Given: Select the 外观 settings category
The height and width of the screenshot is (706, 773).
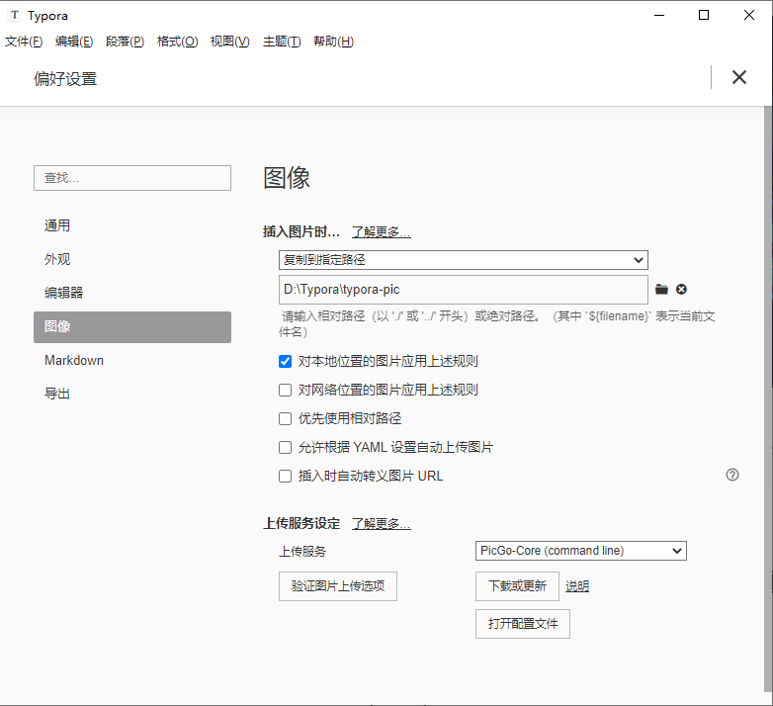Looking at the screenshot, I should pyautogui.click(x=132, y=259).
